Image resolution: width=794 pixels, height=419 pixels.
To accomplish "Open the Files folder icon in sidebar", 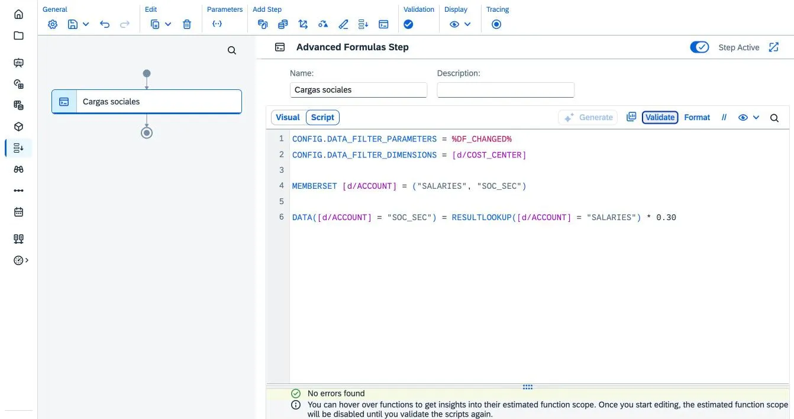I will coord(18,36).
